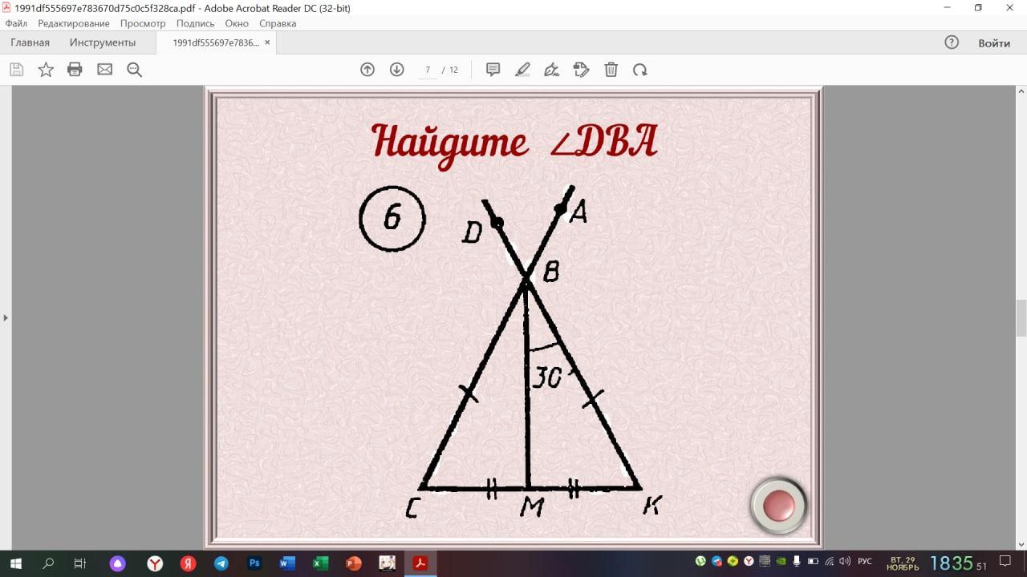Switch to the Инструменты tab
Screen dimensions: 1027x577
coord(103,42)
